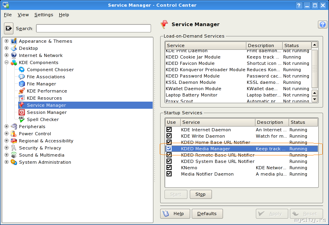Screen dimensions: 329x225
Task: Expand the Appearance & Themes category
Action: coord(6,41)
